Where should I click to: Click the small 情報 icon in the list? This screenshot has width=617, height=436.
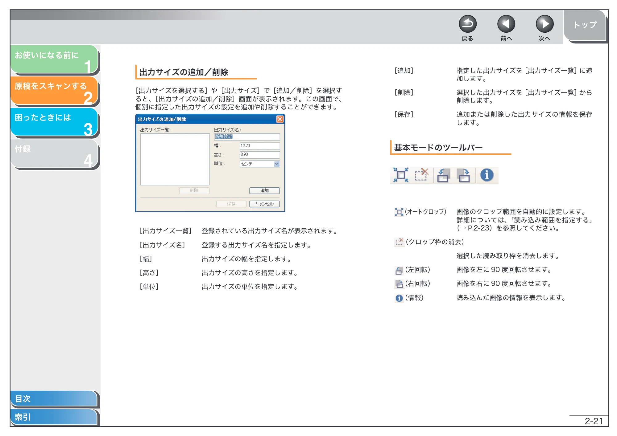(x=399, y=298)
